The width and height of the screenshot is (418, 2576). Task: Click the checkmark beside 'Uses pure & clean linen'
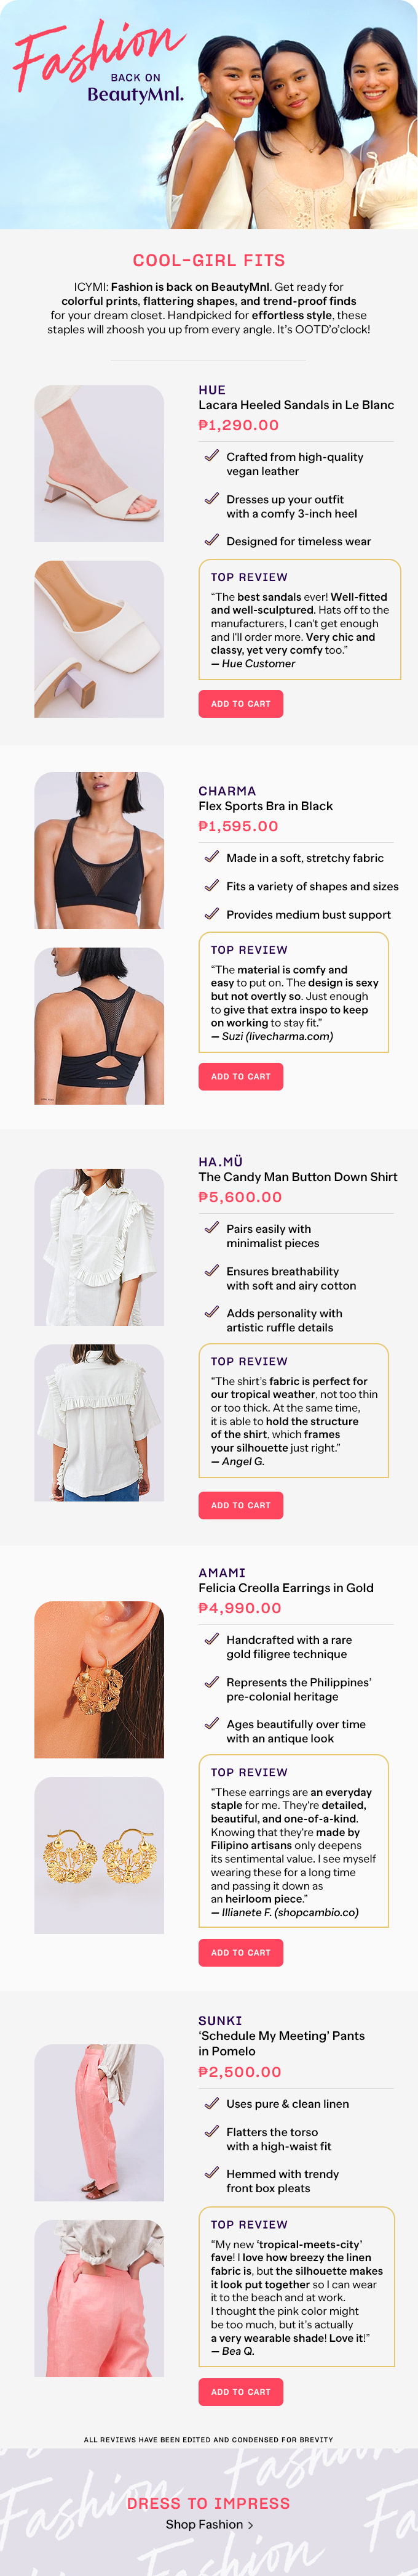coord(211,2103)
